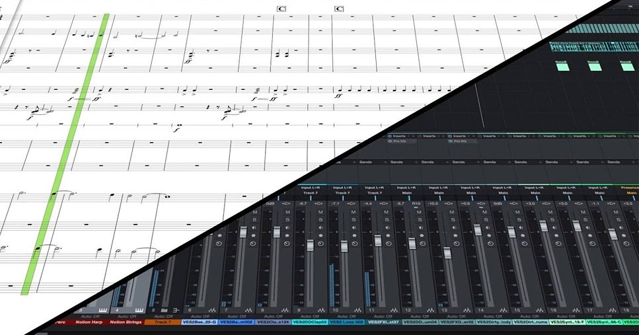639x335 pixels.
Task: Click the first rehearsal mark C in score
Action: 282,9
